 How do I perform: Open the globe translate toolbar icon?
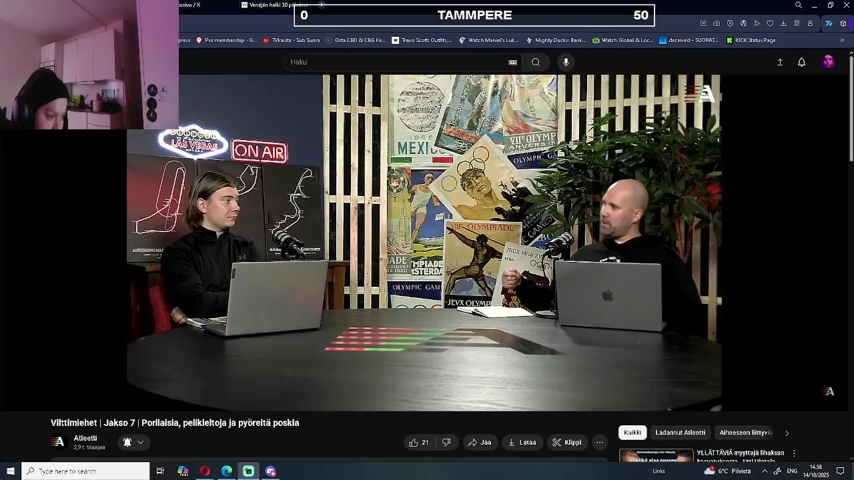pos(743,23)
